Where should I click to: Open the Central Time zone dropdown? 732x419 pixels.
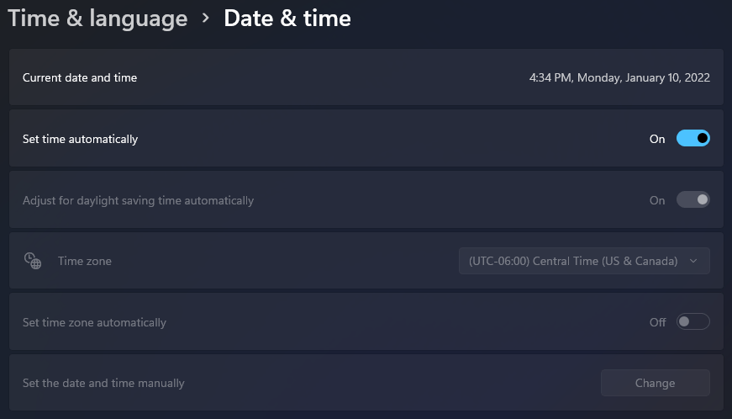583,261
